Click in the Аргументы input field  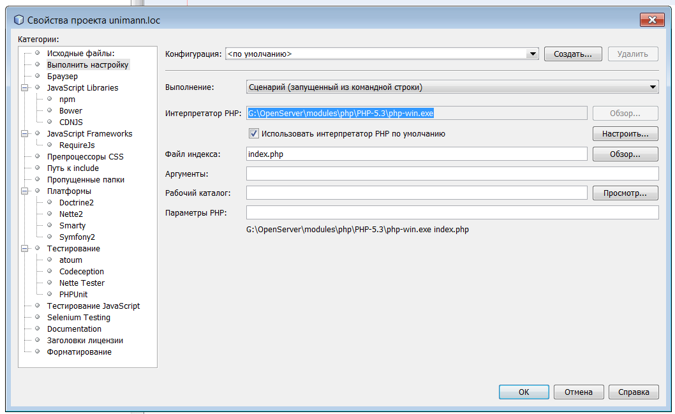(452, 174)
